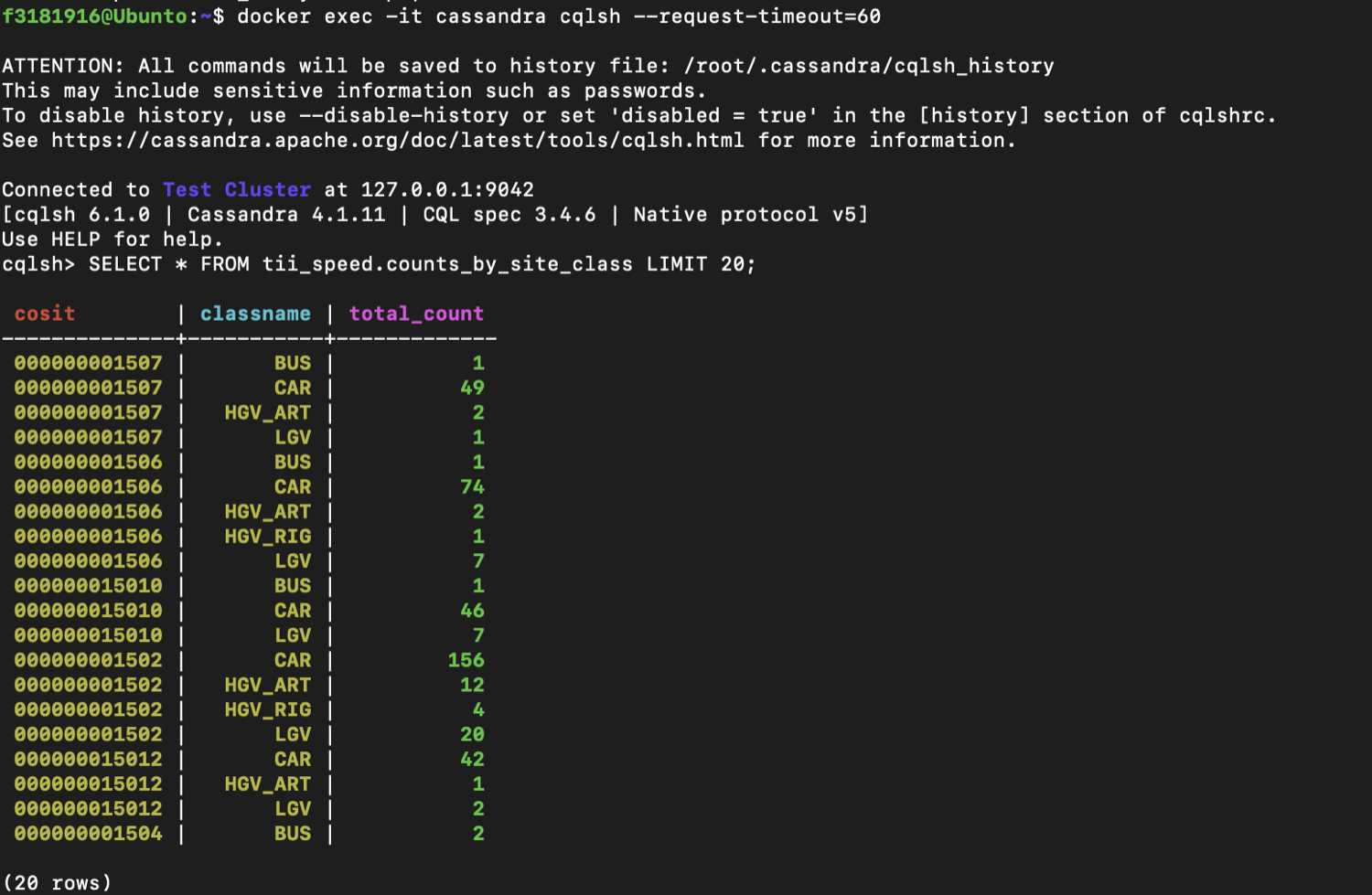The height and width of the screenshot is (895, 1372).
Task: Click LGV classname in the 000000001507 row
Action: (x=293, y=437)
